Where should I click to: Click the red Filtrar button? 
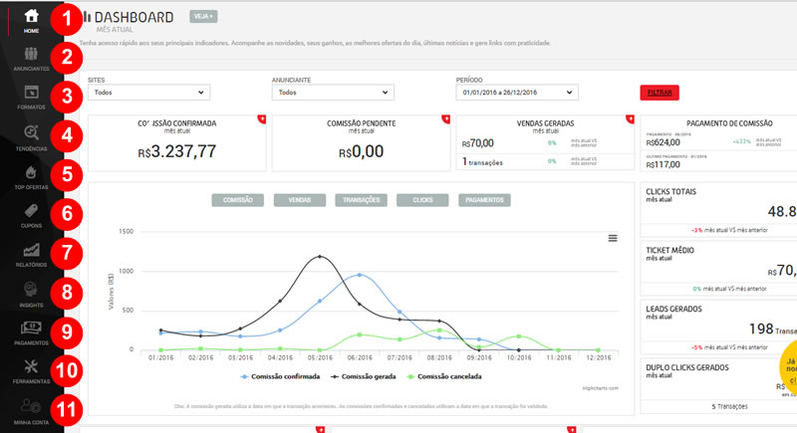[659, 93]
